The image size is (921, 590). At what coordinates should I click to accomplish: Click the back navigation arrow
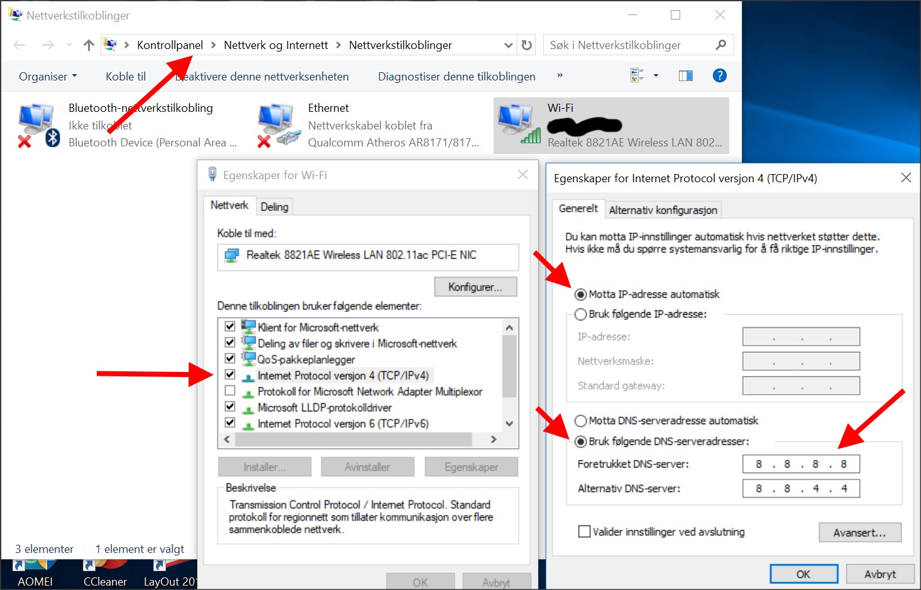coord(19,45)
